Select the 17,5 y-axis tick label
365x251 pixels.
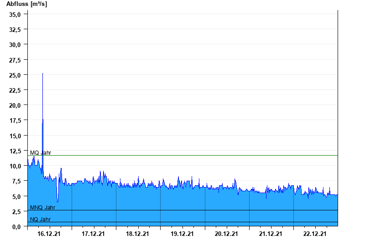[16, 120]
